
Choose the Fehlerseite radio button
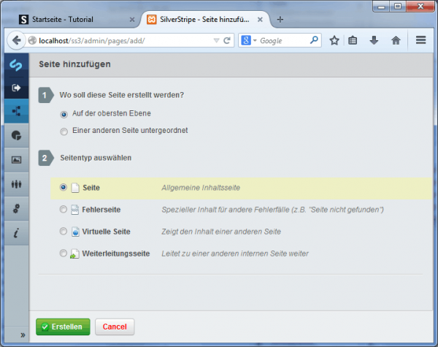pos(64,209)
